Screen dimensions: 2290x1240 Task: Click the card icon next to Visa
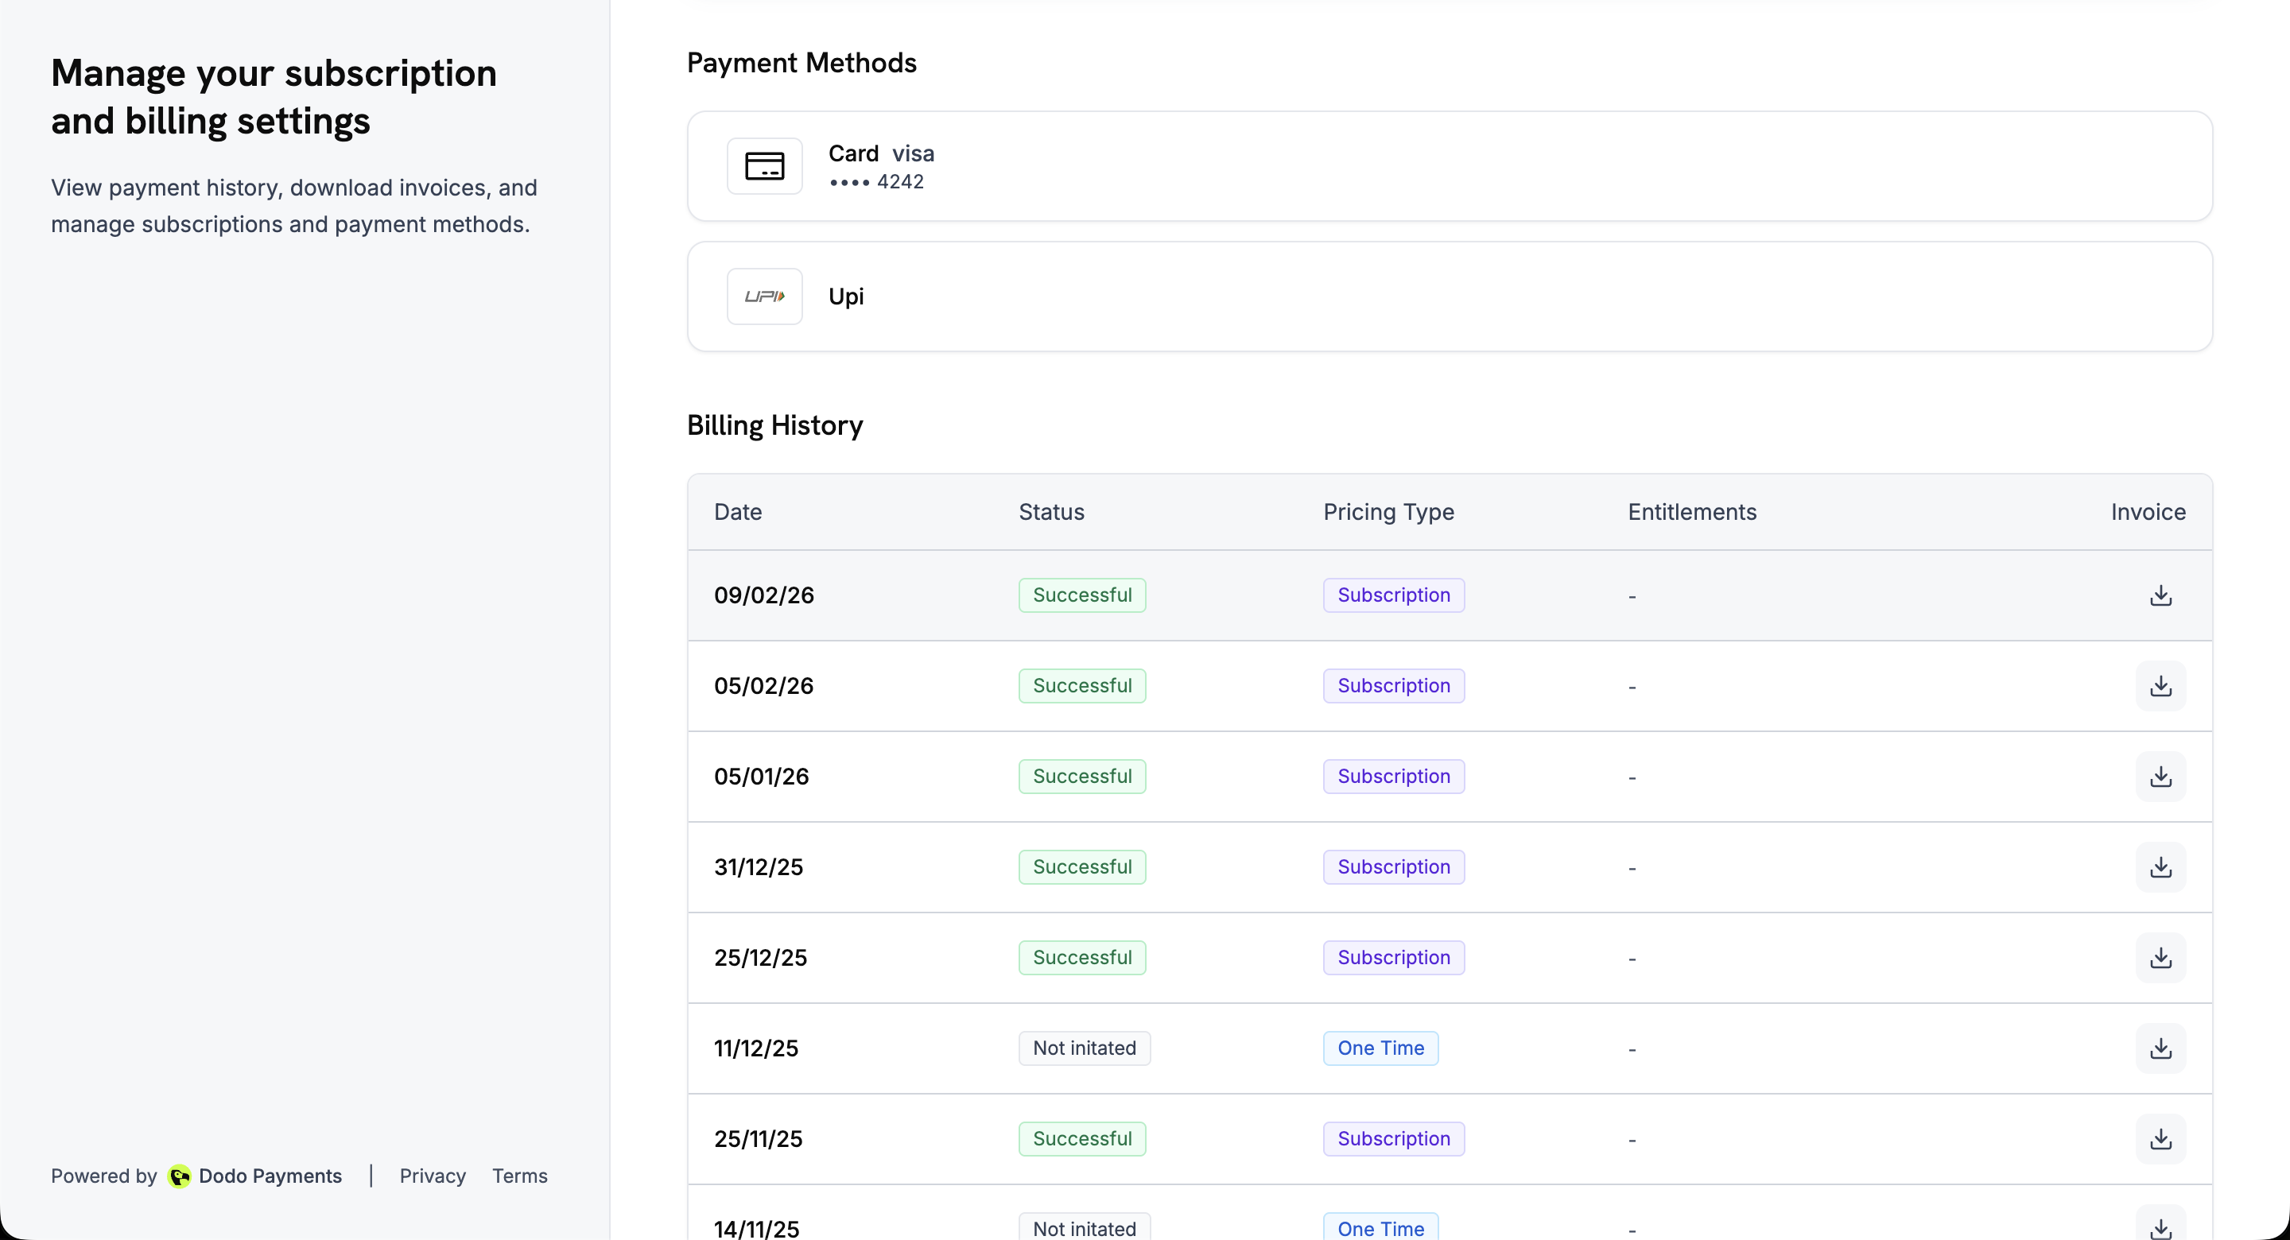pyautogui.click(x=764, y=166)
